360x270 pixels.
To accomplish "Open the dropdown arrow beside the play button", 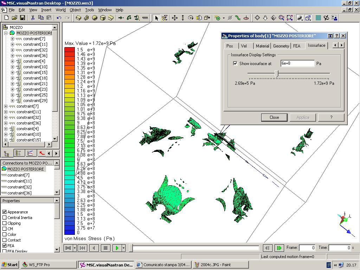I will pyautogui.click(x=123, y=248).
